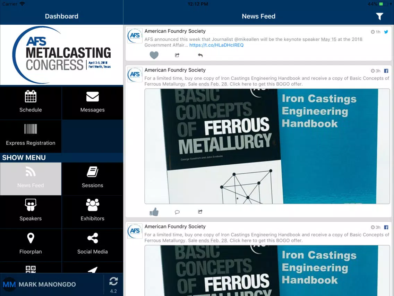Open the news feed filter icon
The width and height of the screenshot is (394, 296).
[x=379, y=16]
